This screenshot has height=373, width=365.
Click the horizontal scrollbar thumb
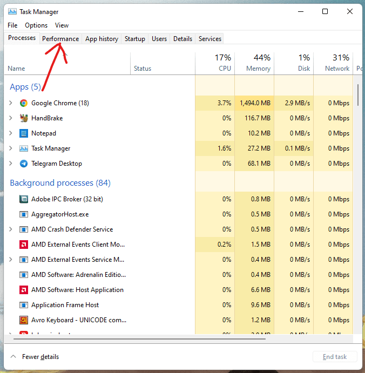[x=139, y=339]
